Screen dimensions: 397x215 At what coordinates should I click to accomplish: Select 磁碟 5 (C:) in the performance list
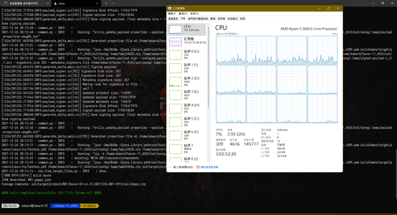pyautogui.click(x=187, y=122)
